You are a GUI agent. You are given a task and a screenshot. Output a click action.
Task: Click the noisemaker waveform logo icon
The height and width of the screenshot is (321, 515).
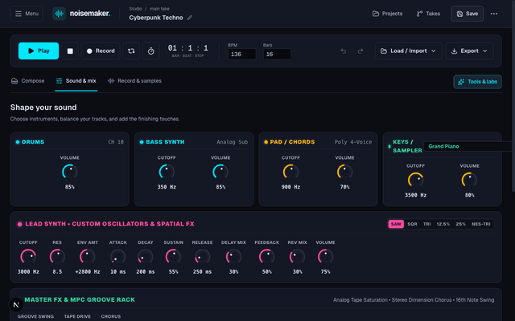59,14
